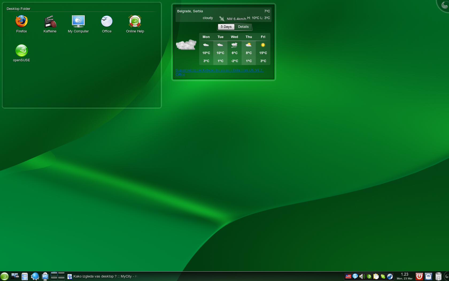Click the Wednesday forecast snow icon
The height and width of the screenshot is (281, 449).
coord(234,45)
